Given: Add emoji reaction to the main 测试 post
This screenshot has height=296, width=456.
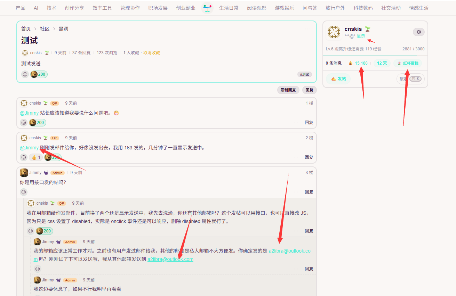Looking at the screenshot, I should click(25, 74).
